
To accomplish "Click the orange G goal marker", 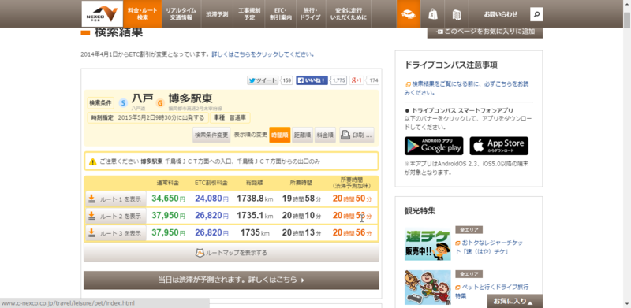I will pyautogui.click(x=160, y=103).
